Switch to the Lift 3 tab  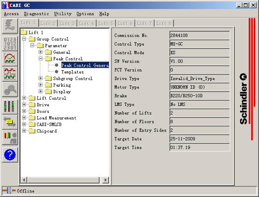pos(67,23)
